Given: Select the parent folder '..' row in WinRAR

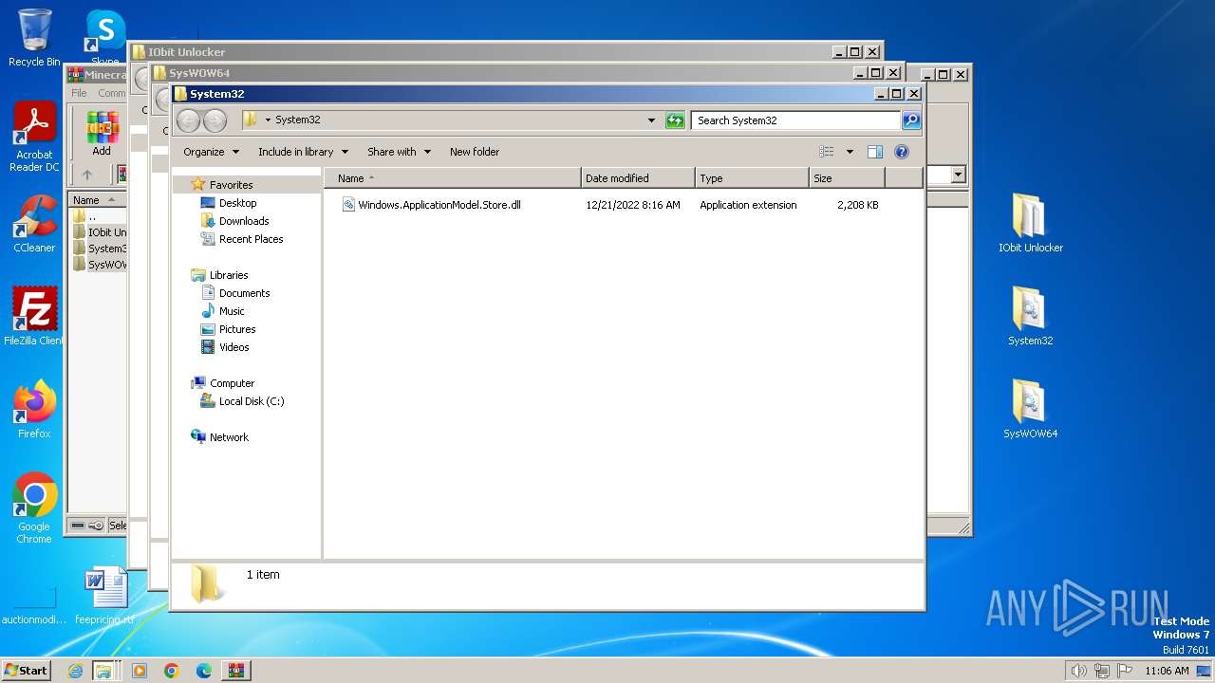Looking at the screenshot, I should click(x=99, y=216).
